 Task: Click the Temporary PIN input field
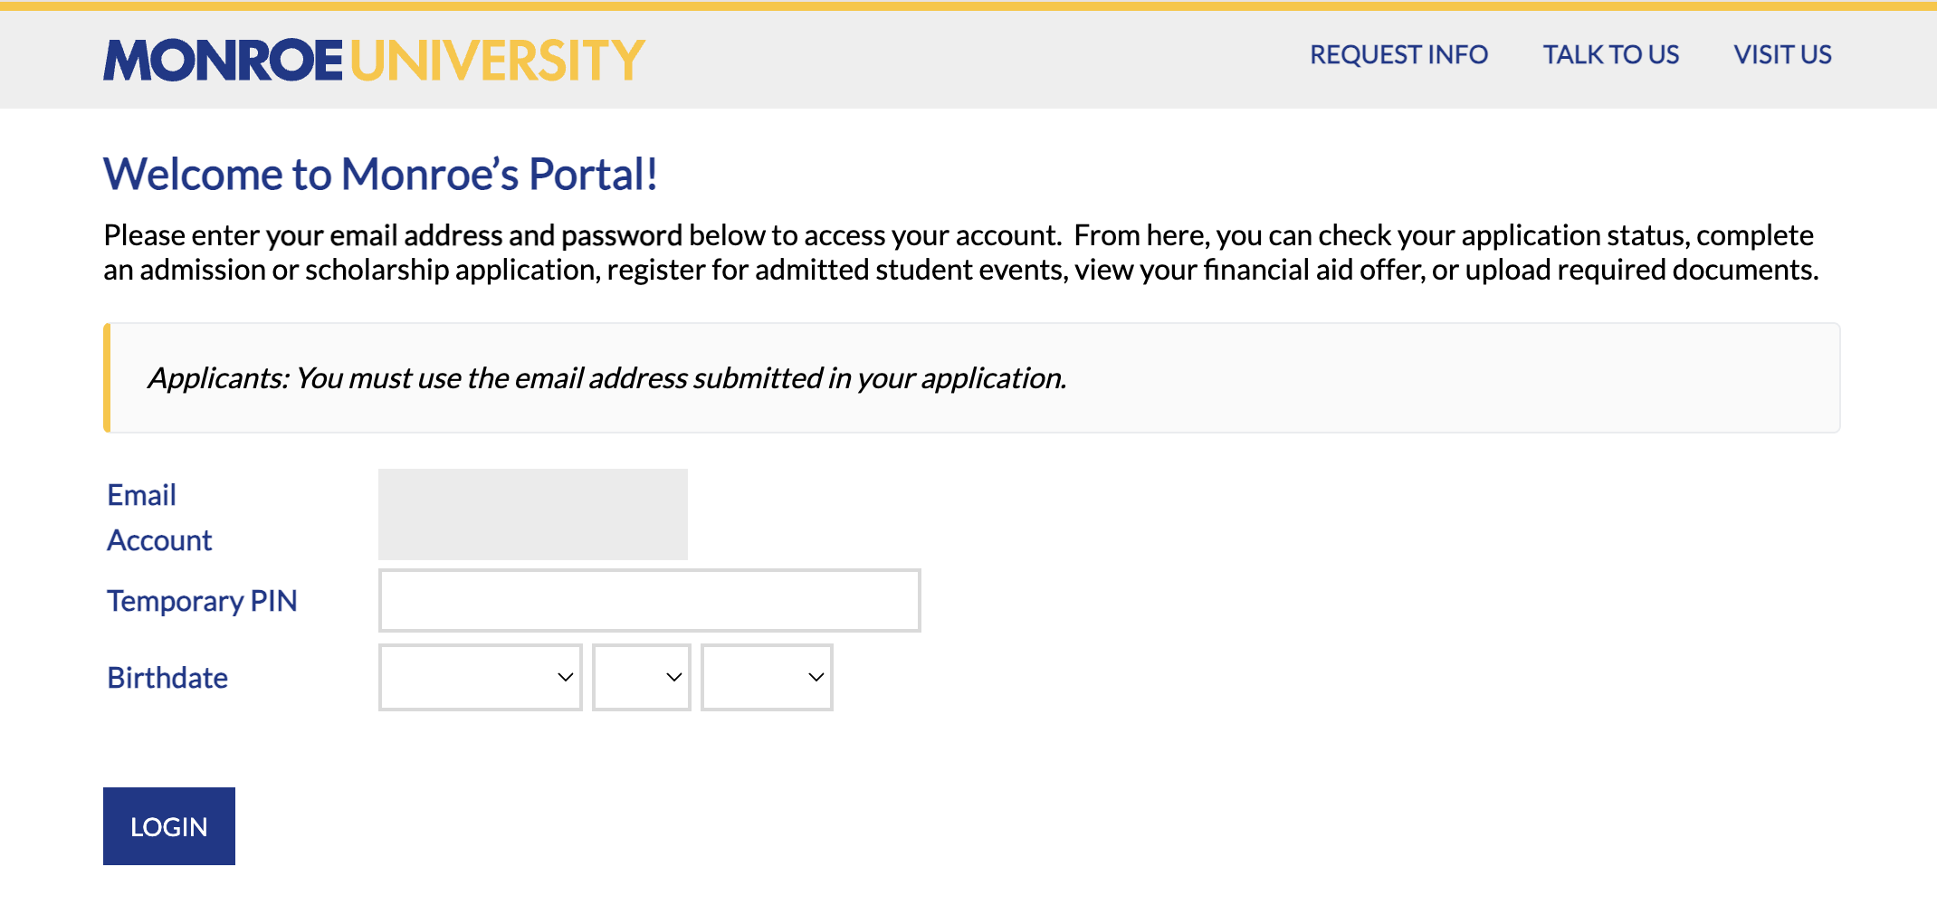tap(649, 600)
